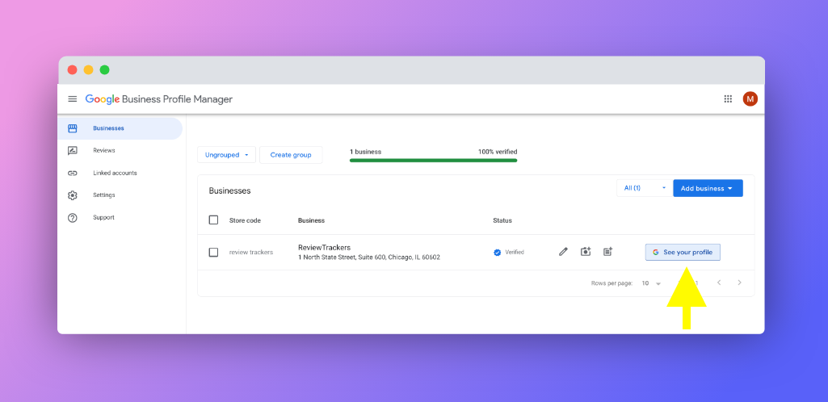The height and width of the screenshot is (402, 828).
Task: Go to the next page arrow
Action: [x=739, y=283]
